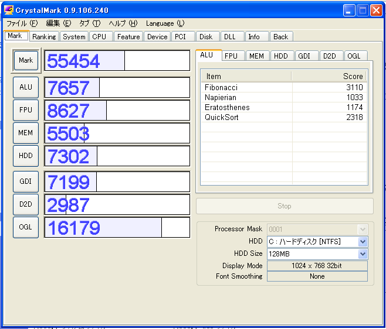The height and width of the screenshot is (329, 386).
Task: Open the 編集 (E) menu
Action: point(58,23)
